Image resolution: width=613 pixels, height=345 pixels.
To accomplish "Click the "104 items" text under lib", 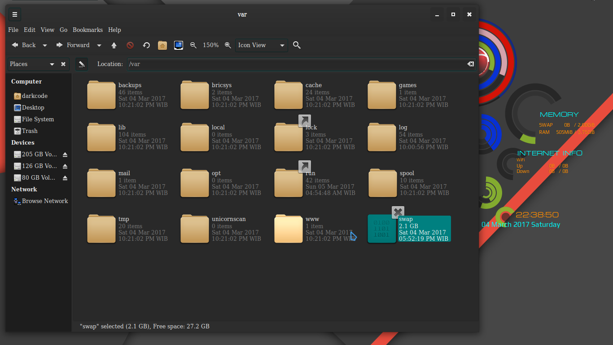I will coord(132,134).
